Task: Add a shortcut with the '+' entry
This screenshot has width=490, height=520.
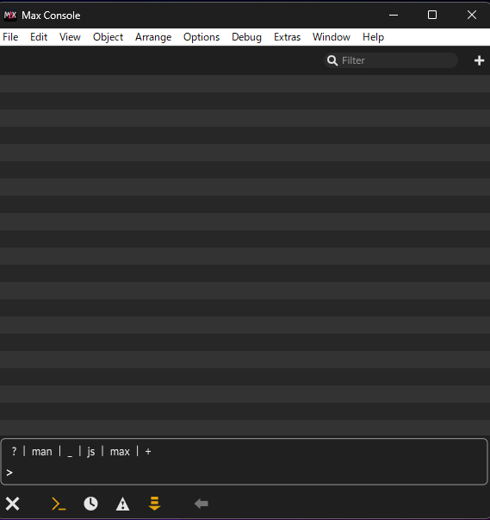Action: point(148,452)
